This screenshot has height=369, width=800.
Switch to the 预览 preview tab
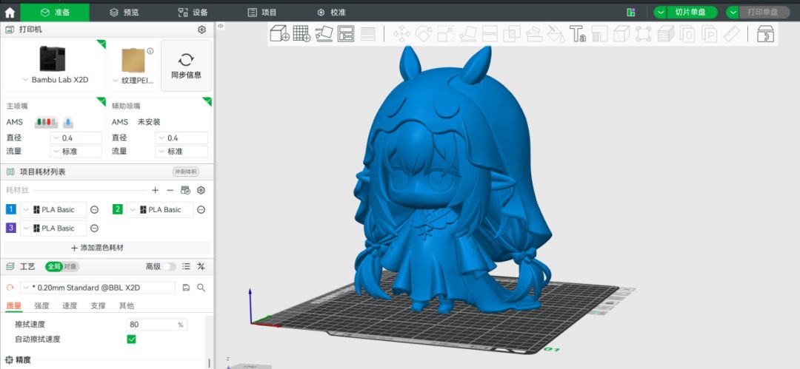pyautogui.click(x=124, y=13)
